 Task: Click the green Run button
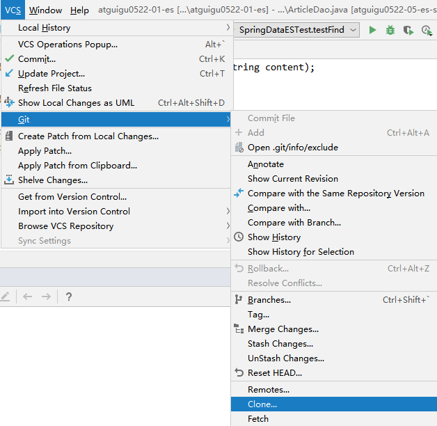tap(373, 30)
